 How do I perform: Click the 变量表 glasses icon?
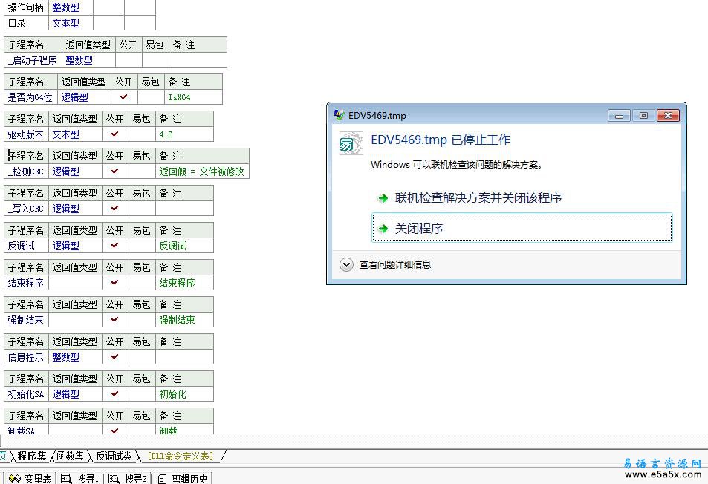click(x=14, y=479)
